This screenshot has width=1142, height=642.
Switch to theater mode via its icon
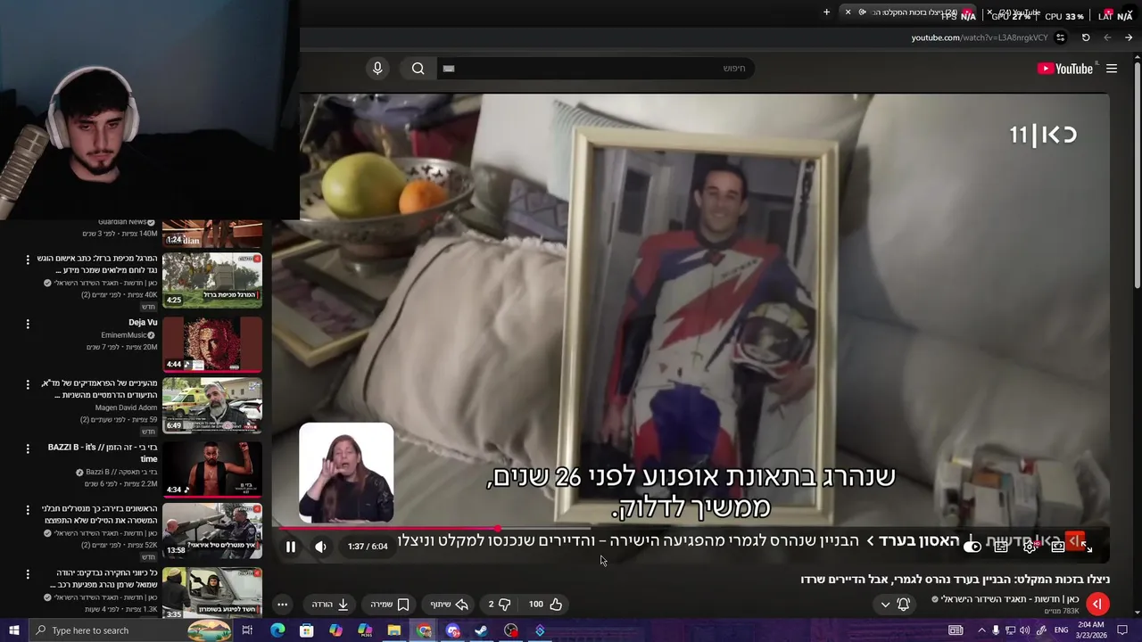1058,547
